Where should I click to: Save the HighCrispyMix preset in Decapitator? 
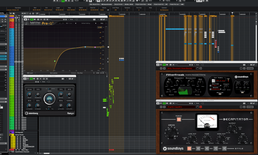pos(197,107)
